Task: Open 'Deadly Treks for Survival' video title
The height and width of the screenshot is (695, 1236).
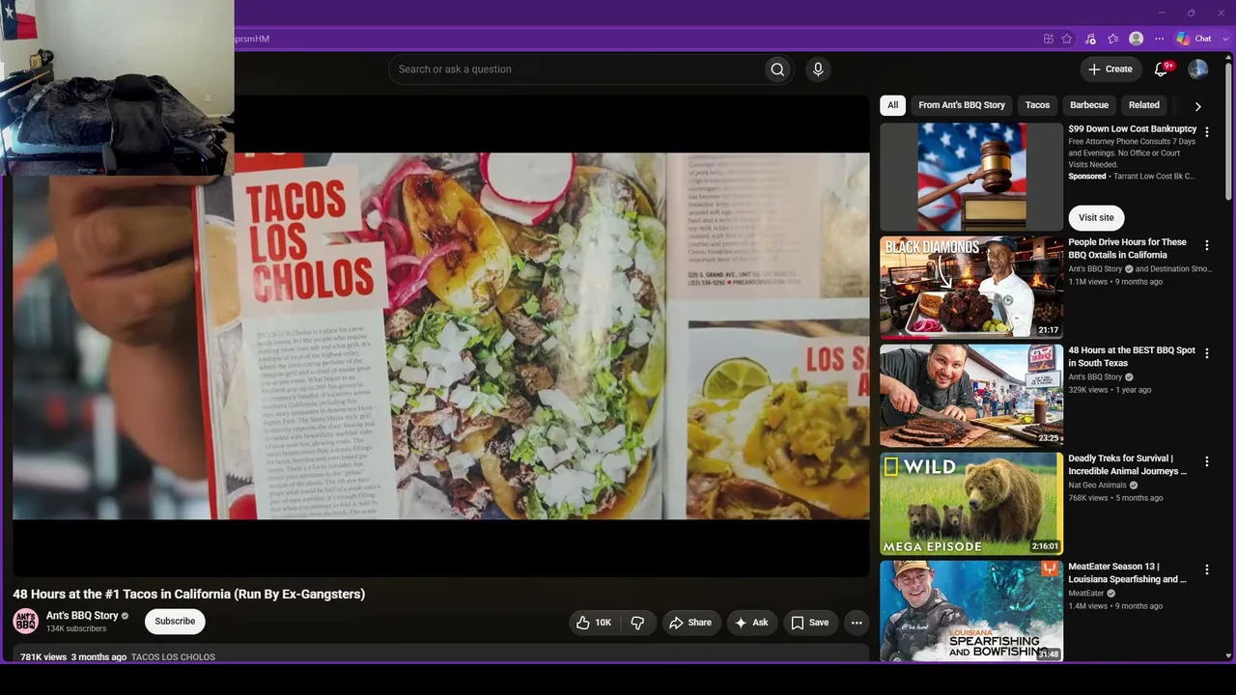Action: click(1127, 465)
